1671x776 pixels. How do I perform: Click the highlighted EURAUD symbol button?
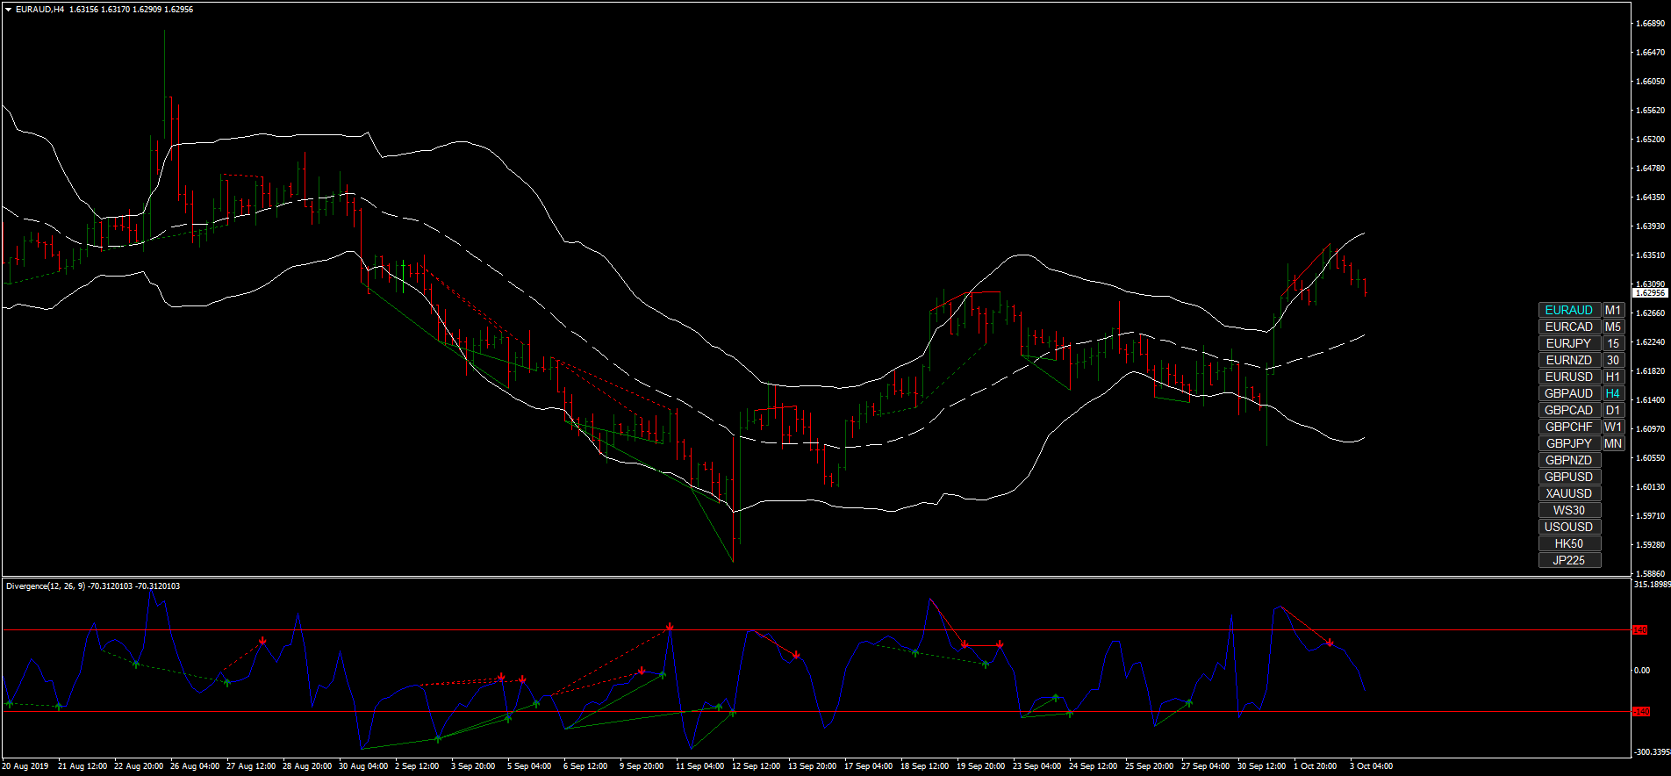(1569, 310)
